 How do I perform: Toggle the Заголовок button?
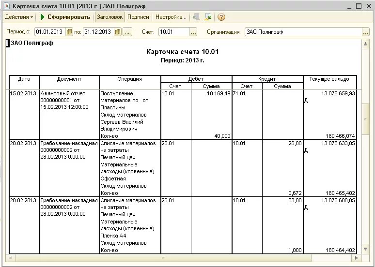click(110, 17)
